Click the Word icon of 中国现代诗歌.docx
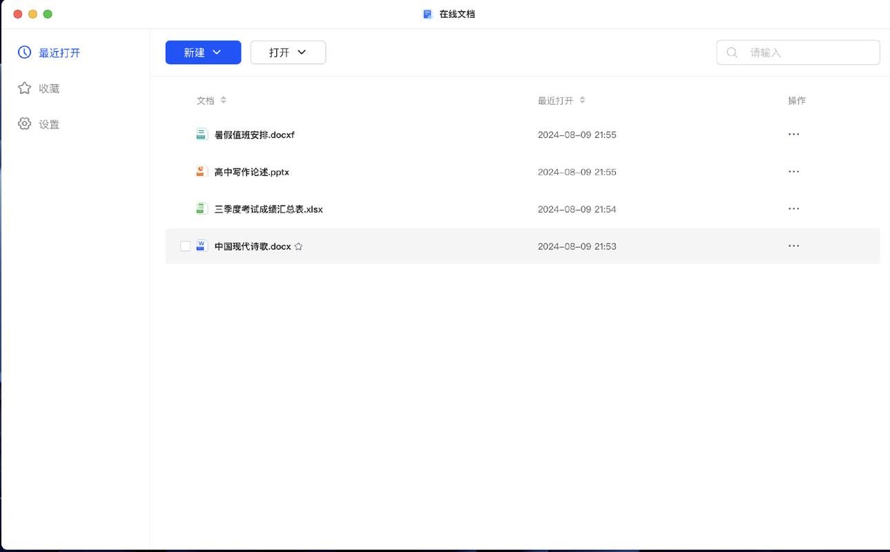The height and width of the screenshot is (552, 890). [202, 246]
